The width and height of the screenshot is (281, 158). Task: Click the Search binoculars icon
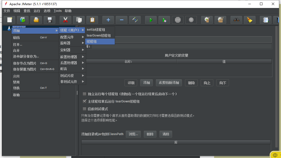(x=236, y=20)
